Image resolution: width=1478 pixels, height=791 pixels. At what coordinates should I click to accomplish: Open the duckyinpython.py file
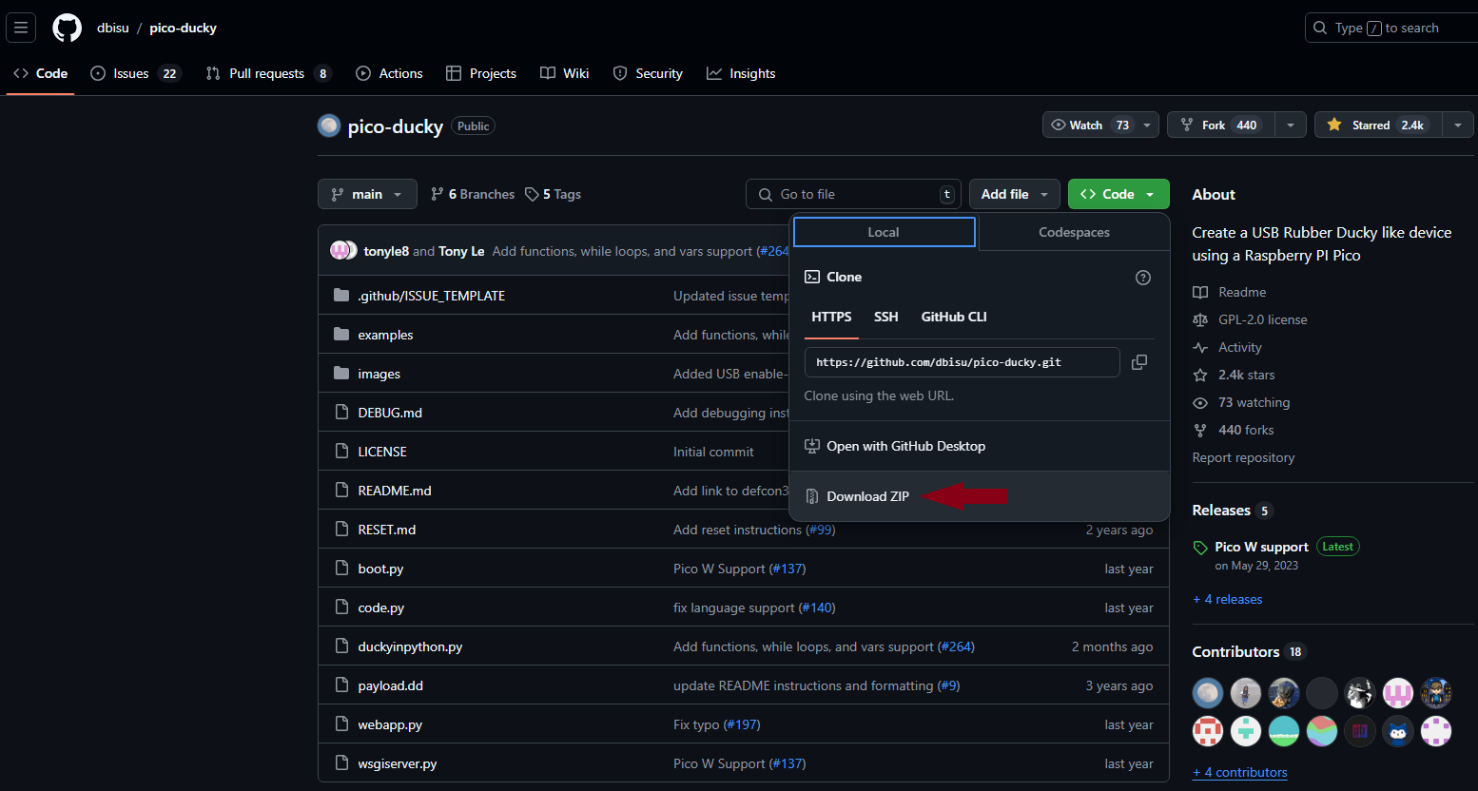[410, 646]
